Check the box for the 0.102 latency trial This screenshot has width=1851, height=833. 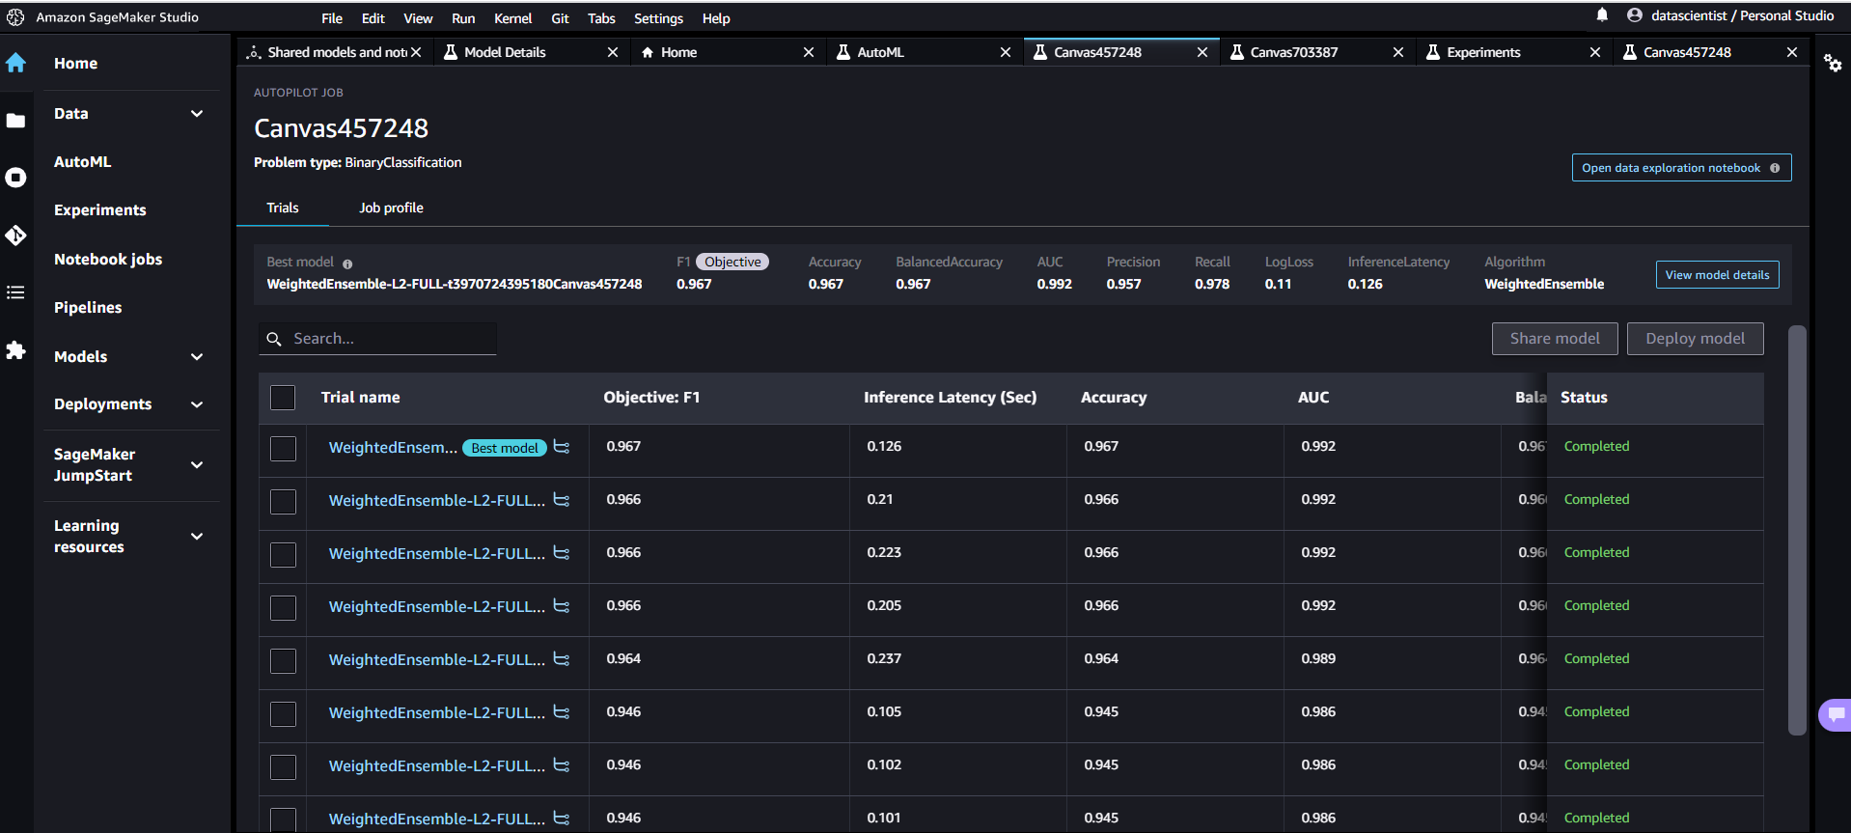[x=283, y=767]
